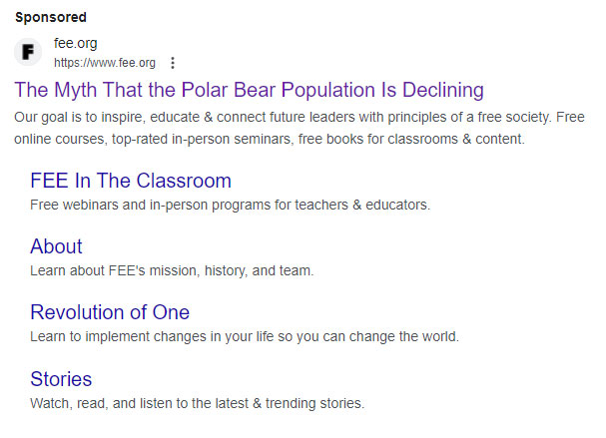Open the Revolution of One sitelink
Viewport: 606px width, 438px height.
coord(110,312)
